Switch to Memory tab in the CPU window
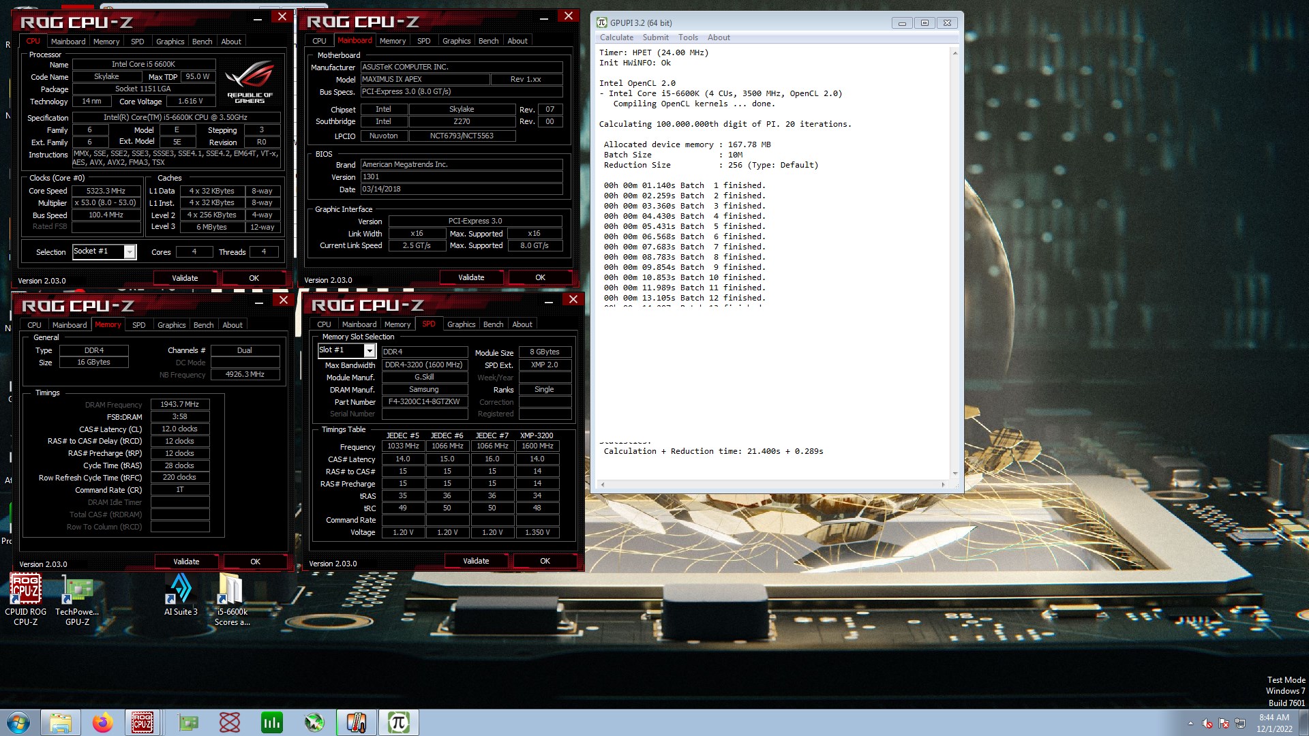Screen dimensions: 1309x736 [x=106, y=42]
